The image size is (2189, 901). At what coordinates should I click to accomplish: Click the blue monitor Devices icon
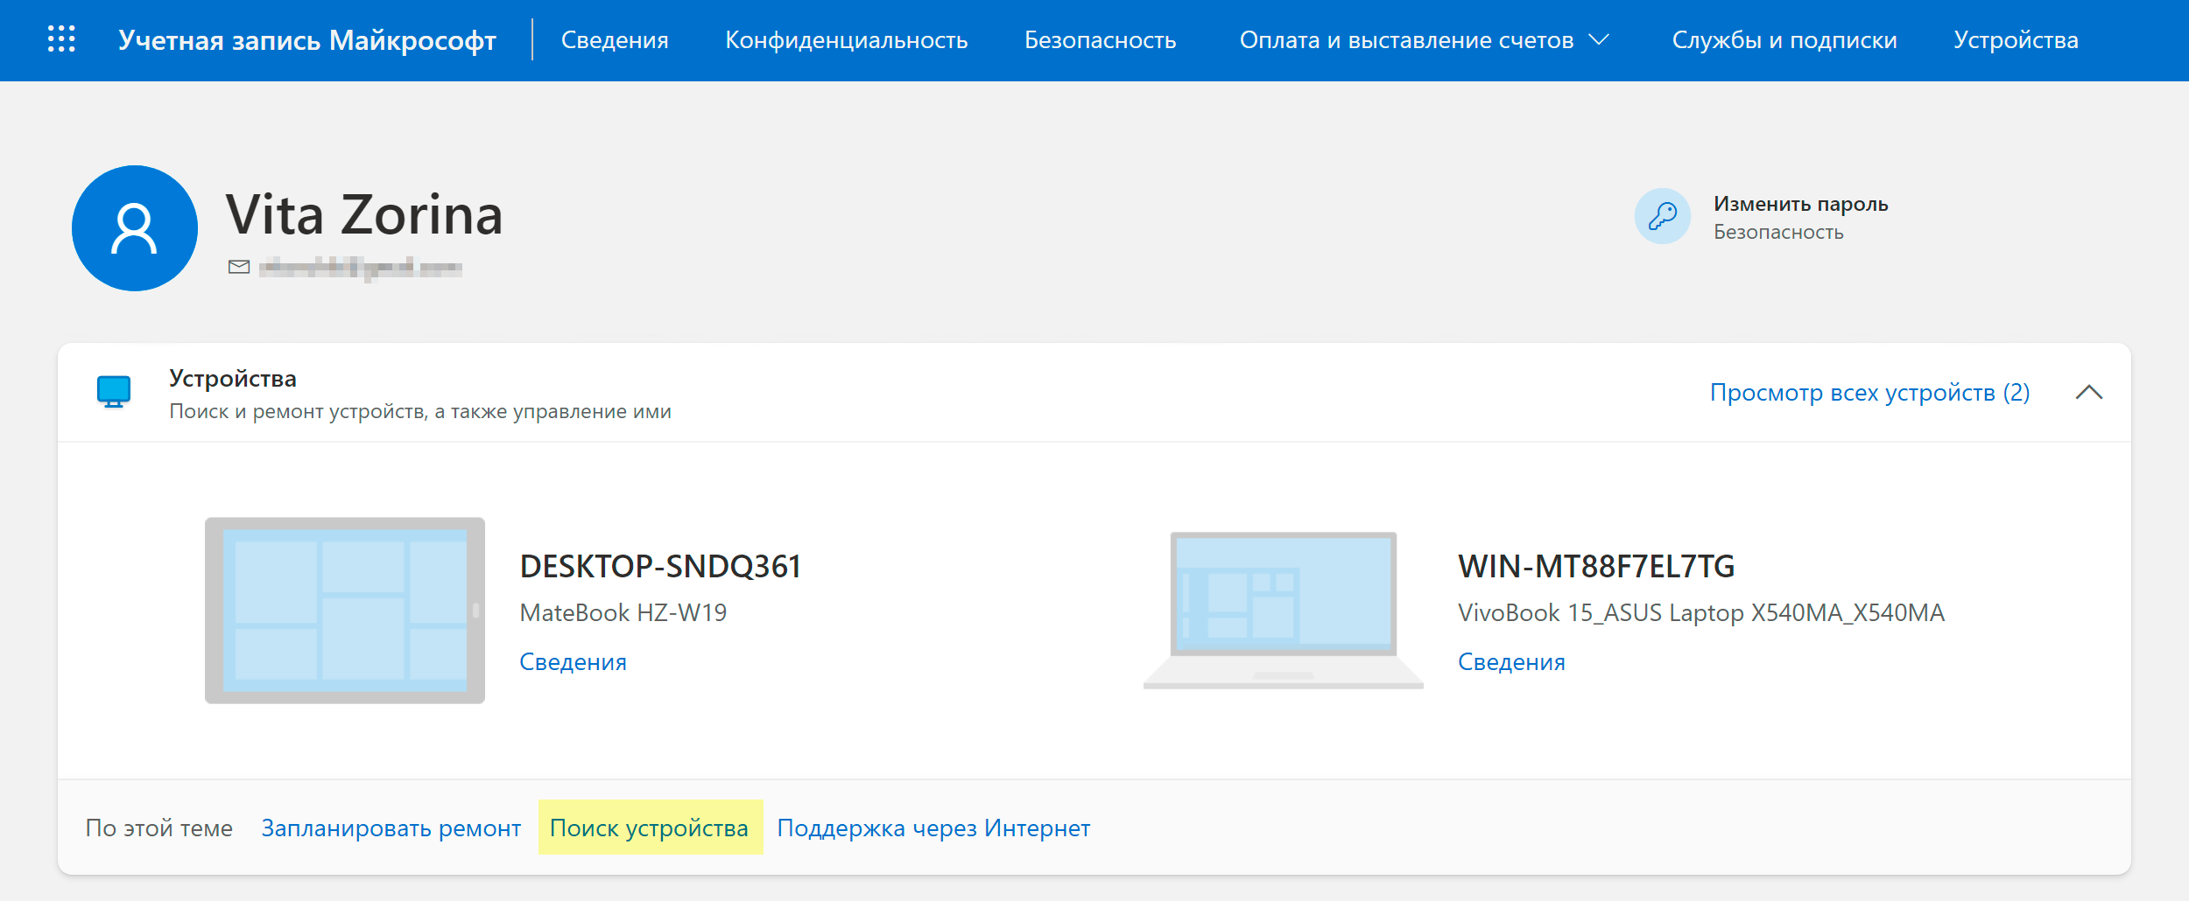[x=114, y=392]
